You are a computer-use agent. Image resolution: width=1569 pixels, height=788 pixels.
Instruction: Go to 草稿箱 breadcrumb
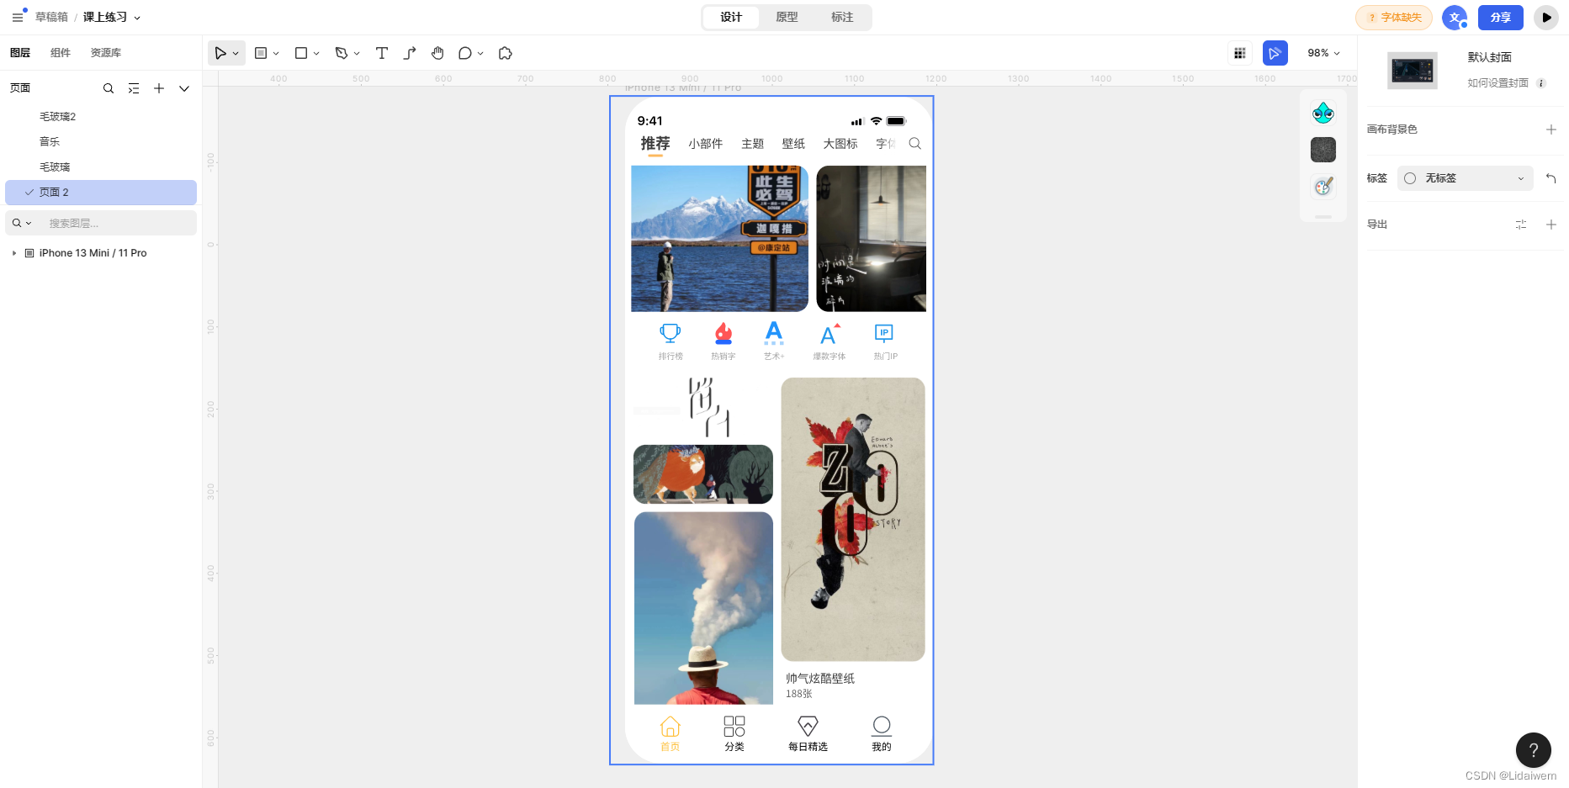coord(51,18)
